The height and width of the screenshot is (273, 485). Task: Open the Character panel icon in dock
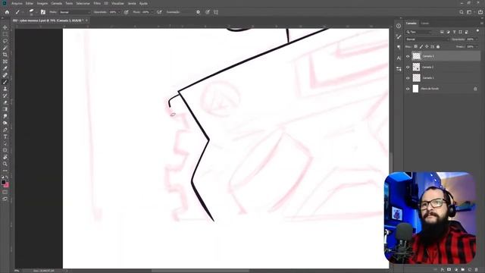coord(399,58)
